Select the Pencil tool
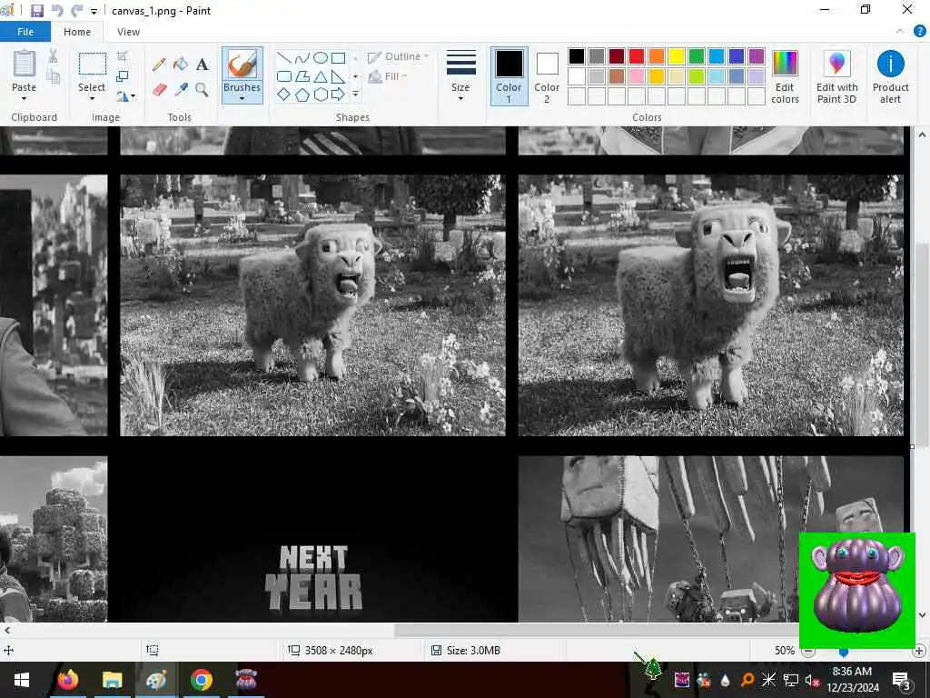 point(159,65)
